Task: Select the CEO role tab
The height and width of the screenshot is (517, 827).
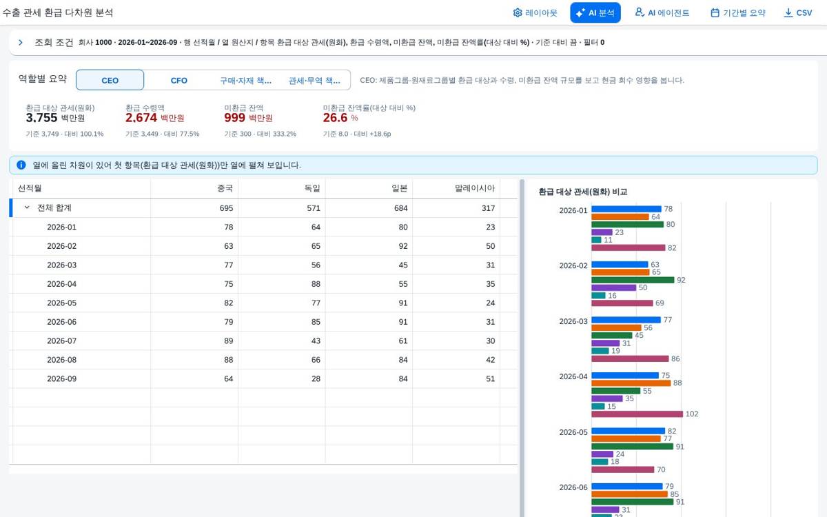Action: 110,80
